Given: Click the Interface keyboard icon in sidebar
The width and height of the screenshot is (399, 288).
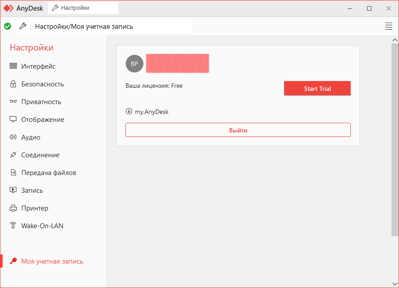Looking at the screenshot, I should point(13,66).
